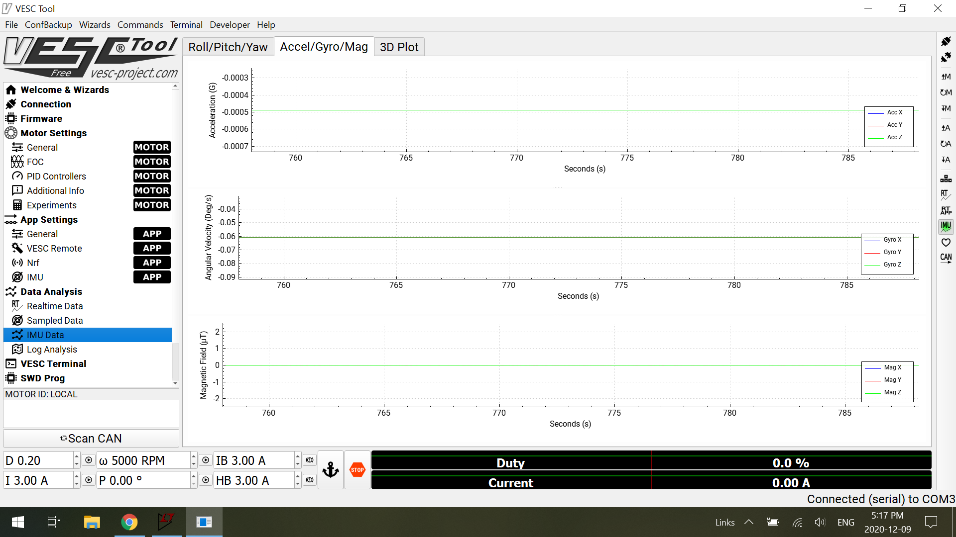Click the CAN forwarding icon in right toolbar
956x537 pixels.
point(946,258)
